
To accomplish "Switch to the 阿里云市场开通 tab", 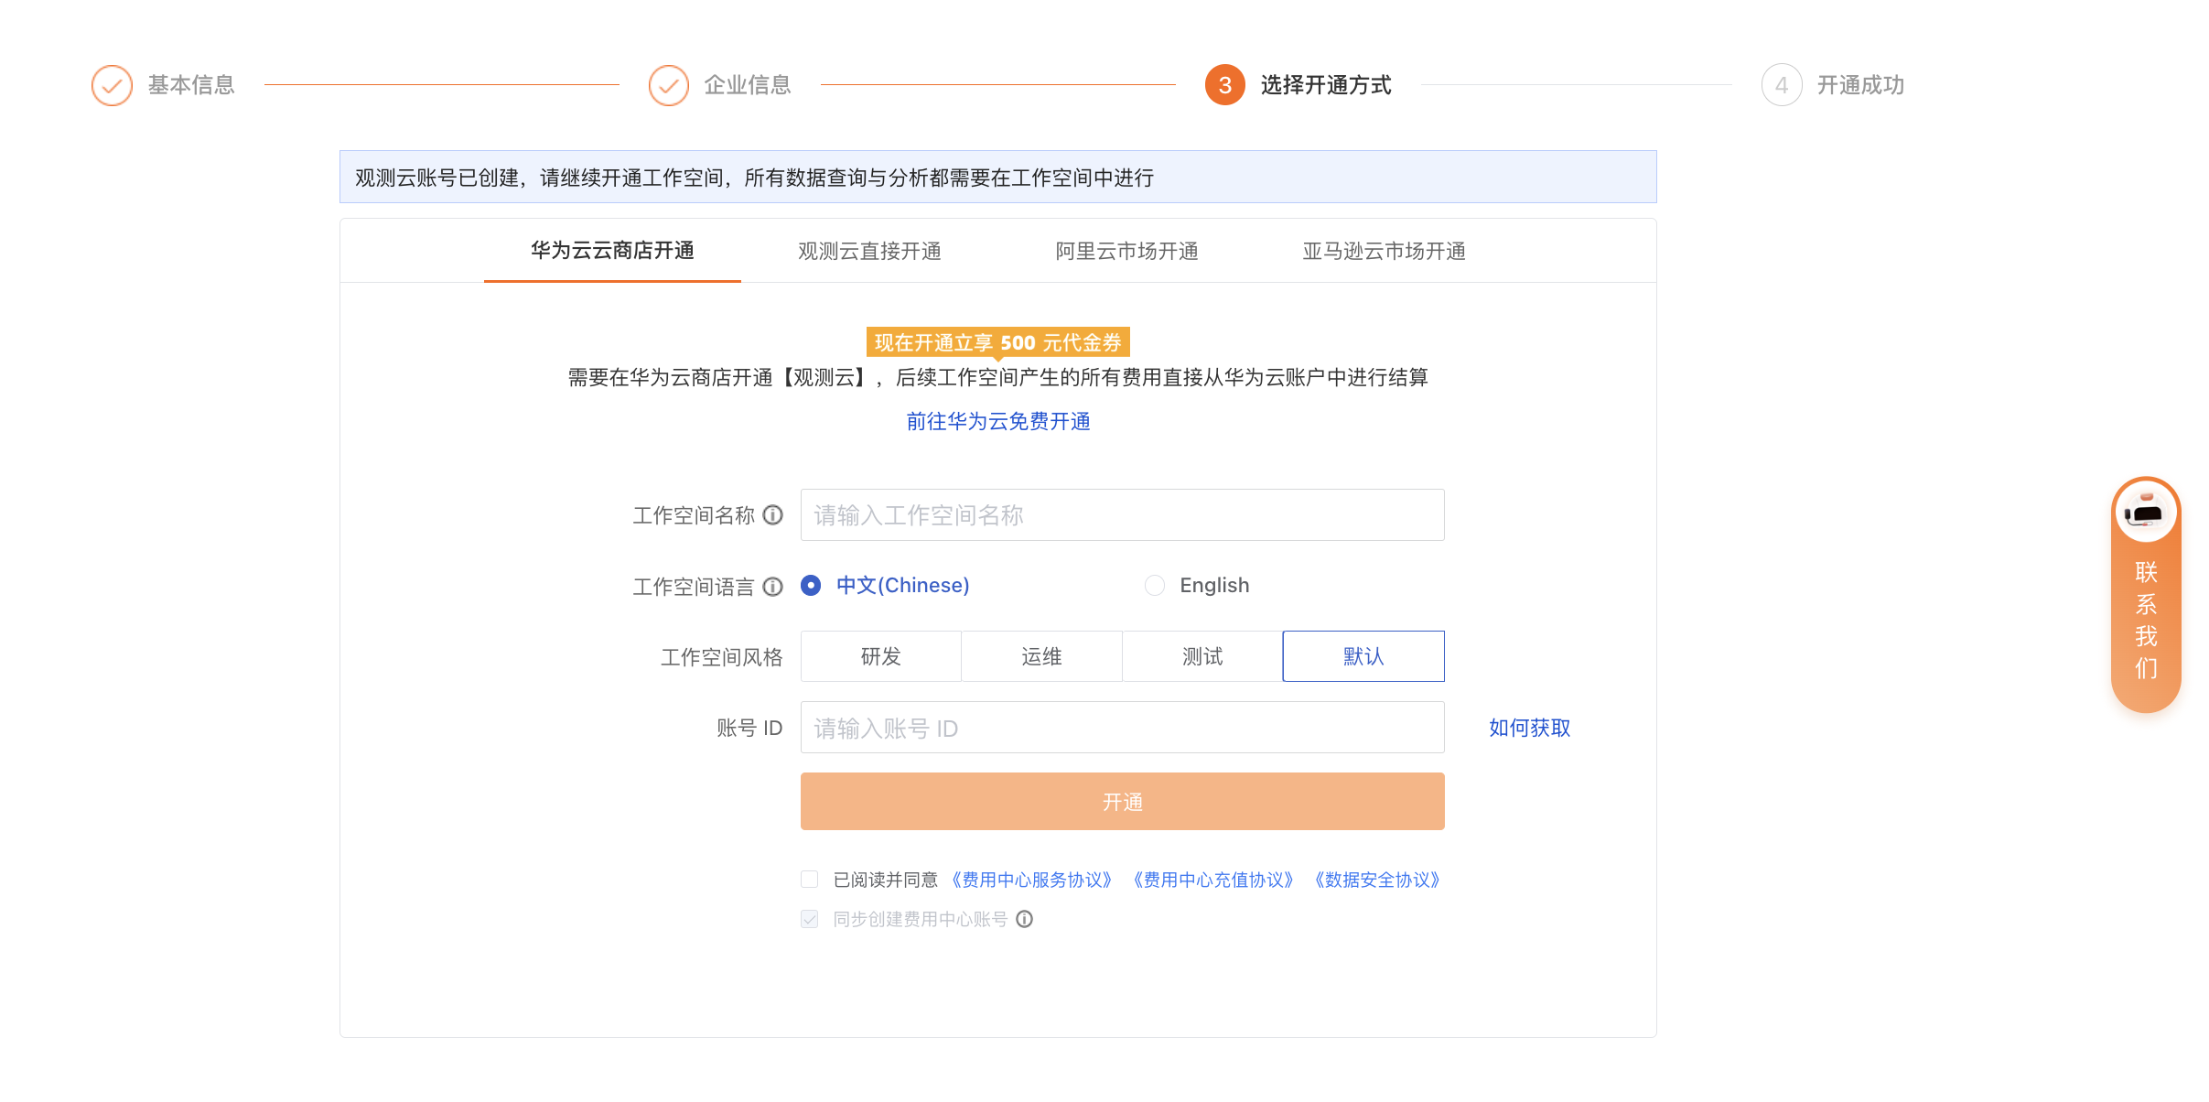I will click(x=1126, y=251).
